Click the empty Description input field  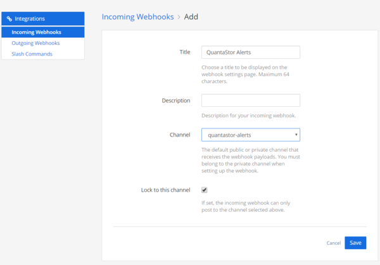[251, 101]
